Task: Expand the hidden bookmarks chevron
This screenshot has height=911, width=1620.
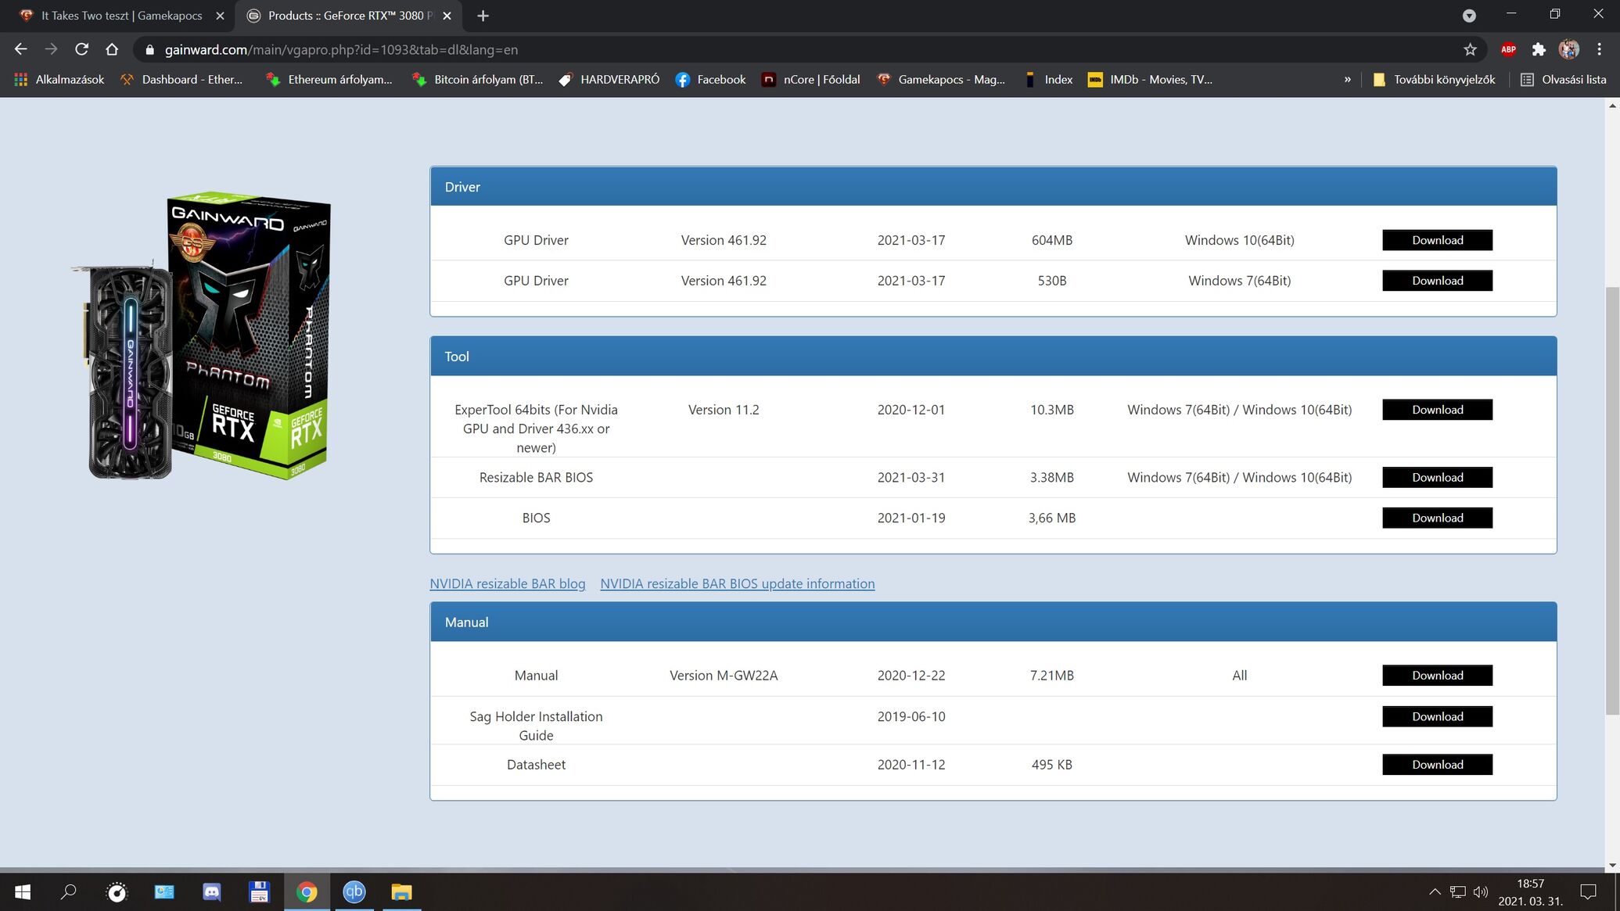Action: click(1347, 79)
